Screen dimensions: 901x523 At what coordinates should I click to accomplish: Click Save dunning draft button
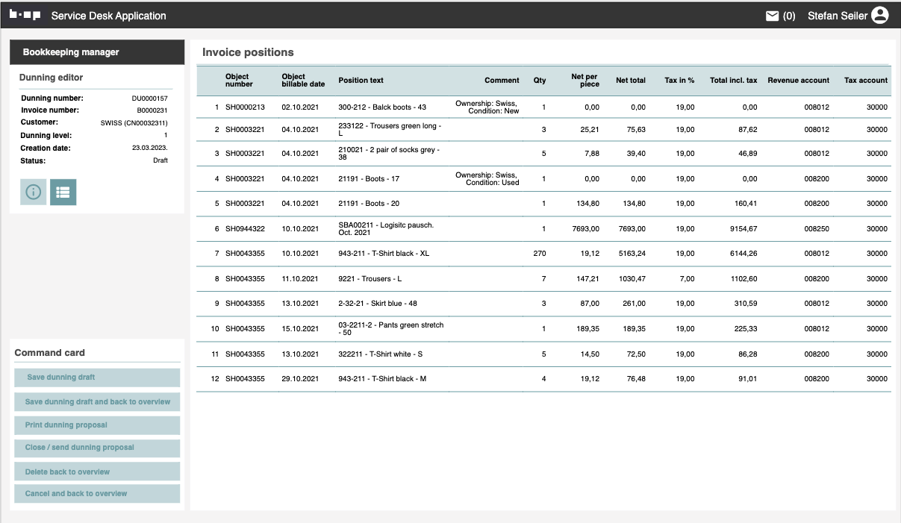(97, 378)
